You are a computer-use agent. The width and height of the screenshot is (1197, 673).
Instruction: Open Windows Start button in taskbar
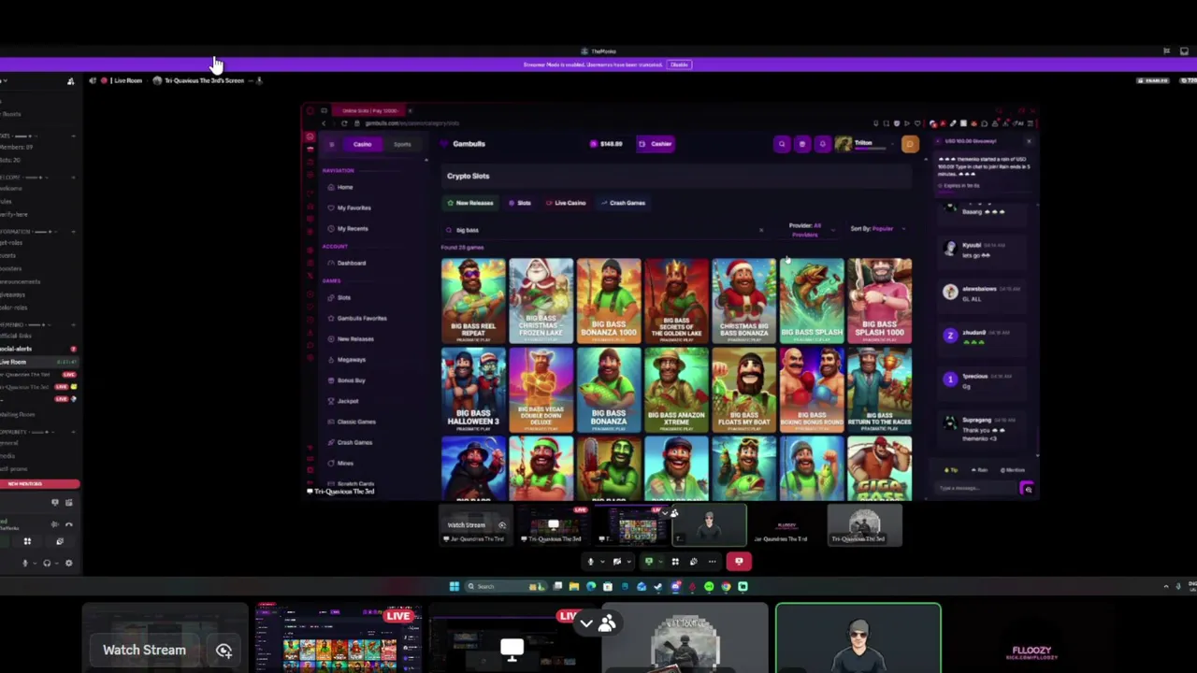[454, 586]
